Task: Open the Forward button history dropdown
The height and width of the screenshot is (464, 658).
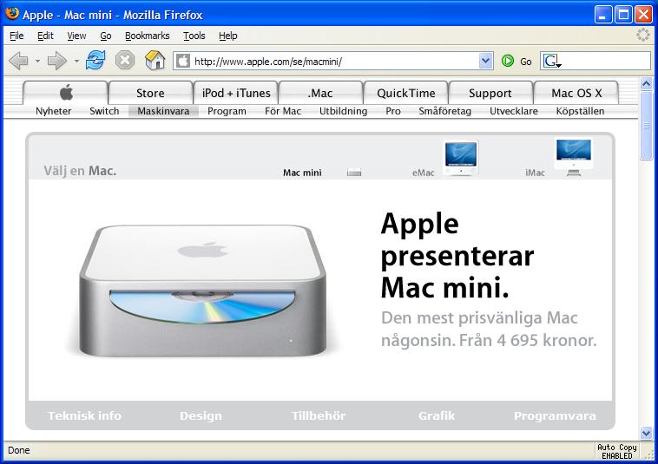Action: coord(76,62)
